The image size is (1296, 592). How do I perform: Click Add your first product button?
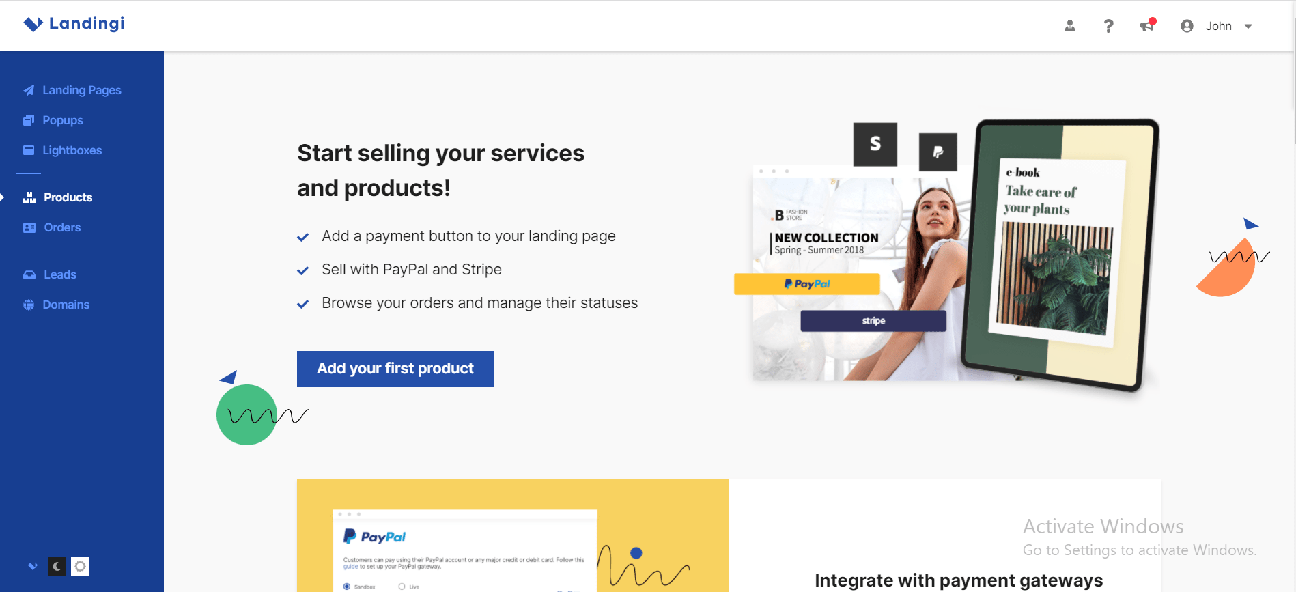tap(395, 369)
